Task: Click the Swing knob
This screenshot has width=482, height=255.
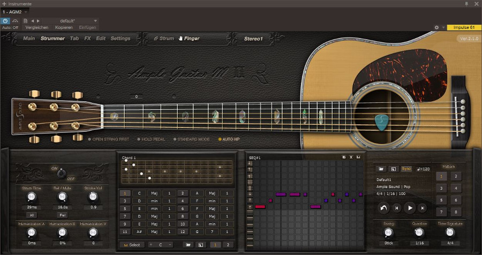Action: click(x=388, y=232)
